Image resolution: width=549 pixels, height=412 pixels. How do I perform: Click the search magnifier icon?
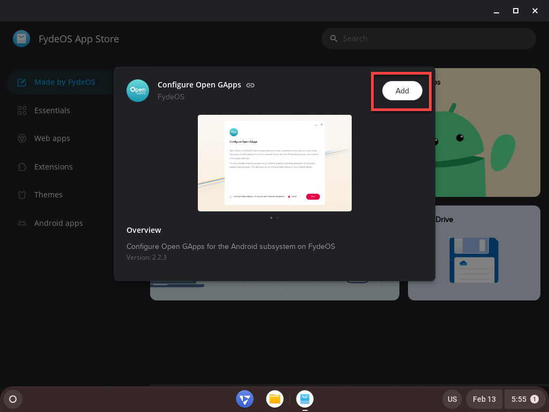(333, 38)
